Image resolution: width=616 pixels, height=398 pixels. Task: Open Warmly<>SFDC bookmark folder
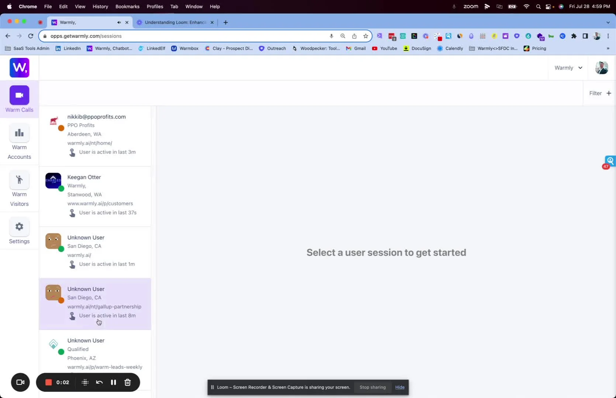(493, 48)
